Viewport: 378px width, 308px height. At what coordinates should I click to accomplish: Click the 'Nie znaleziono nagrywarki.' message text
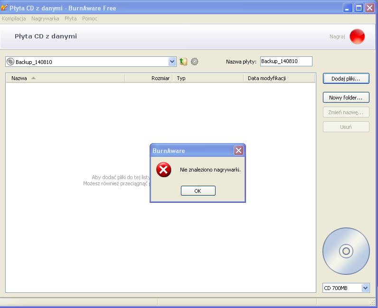(x=210, y=170)
